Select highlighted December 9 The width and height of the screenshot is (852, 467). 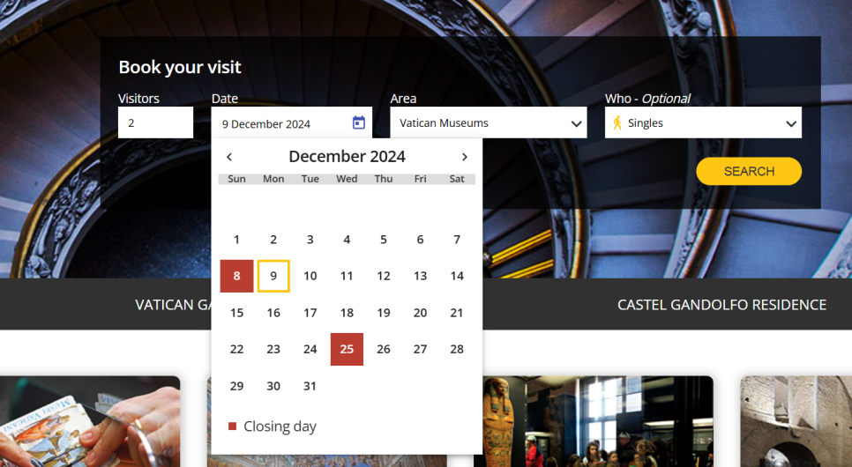point(273,276)
